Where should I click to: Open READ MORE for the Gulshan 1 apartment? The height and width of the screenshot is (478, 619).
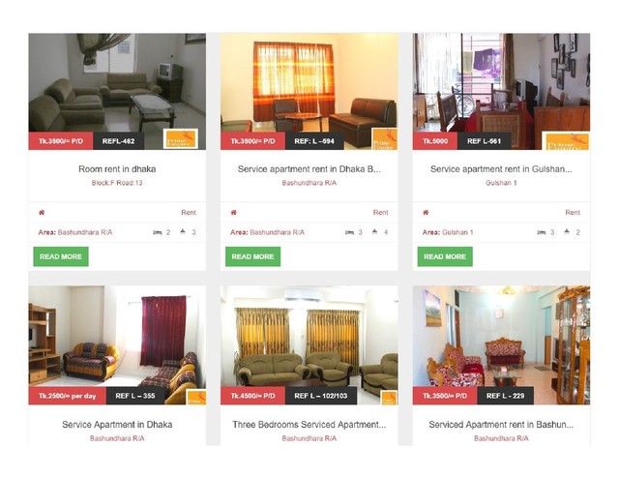pos(445,256)
